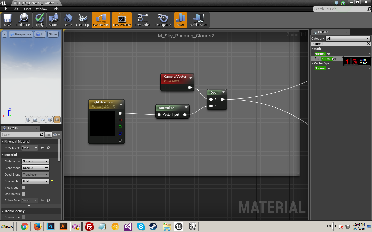The height and width of the screenshot is (232, 372).
Task: Open the Asset menu
Action: 27,9
